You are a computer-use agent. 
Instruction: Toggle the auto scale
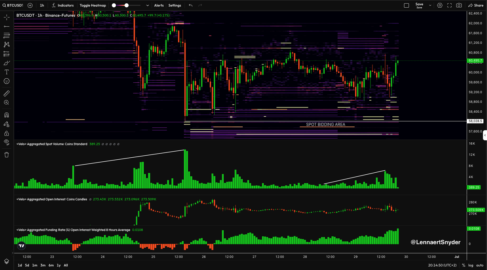(x=479, y=265)
